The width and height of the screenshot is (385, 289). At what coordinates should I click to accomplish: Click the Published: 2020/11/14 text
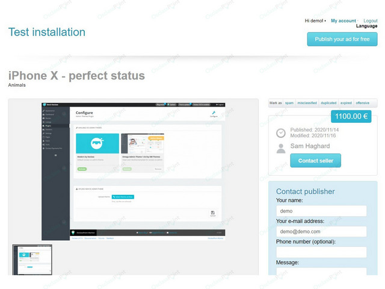click(x=315, y=130)
